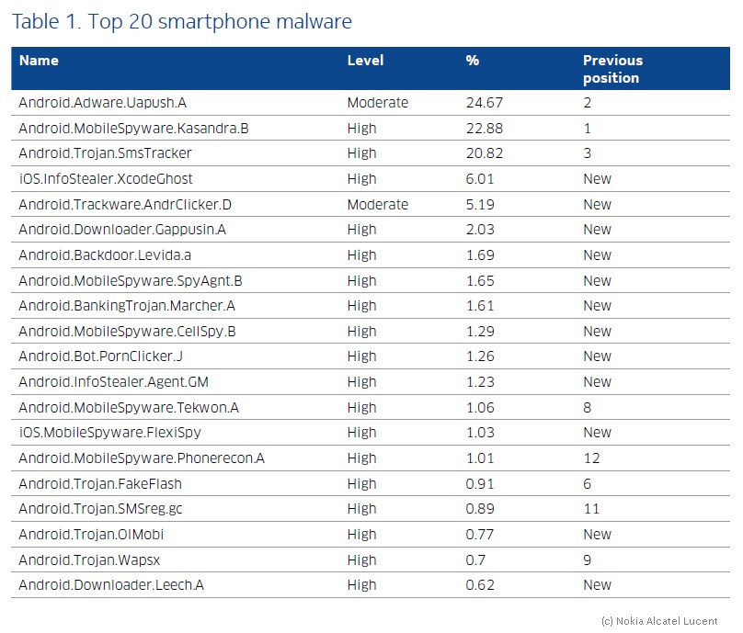The height and width of the screenshot is (633, 743).
Task: Click the Nokia Alcatel Lucent copyright text
Action: coord(659,621)
